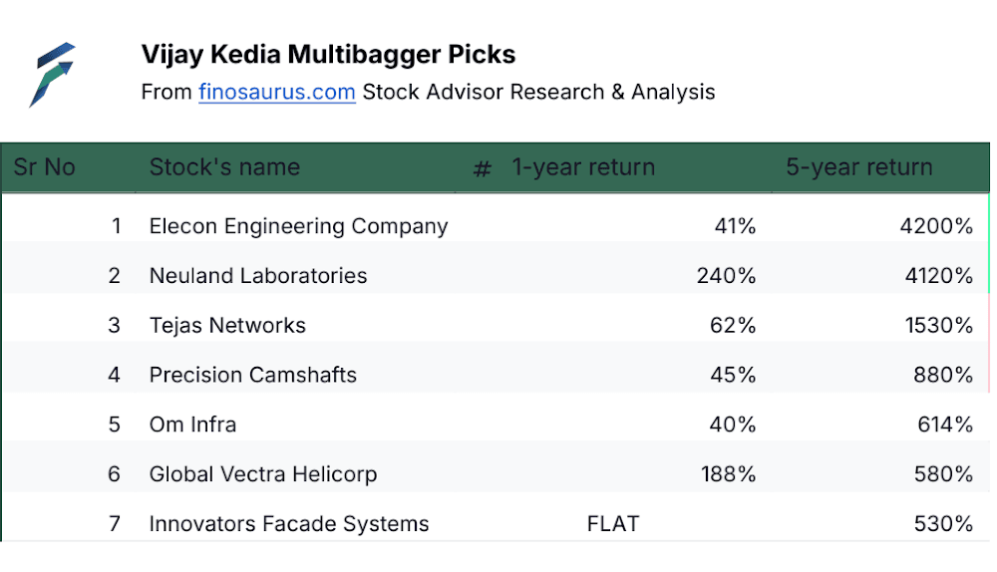Viewport: 997px width, 572px height.
Task: Open the finosaurus.com link
Action: tap(276, 92)
